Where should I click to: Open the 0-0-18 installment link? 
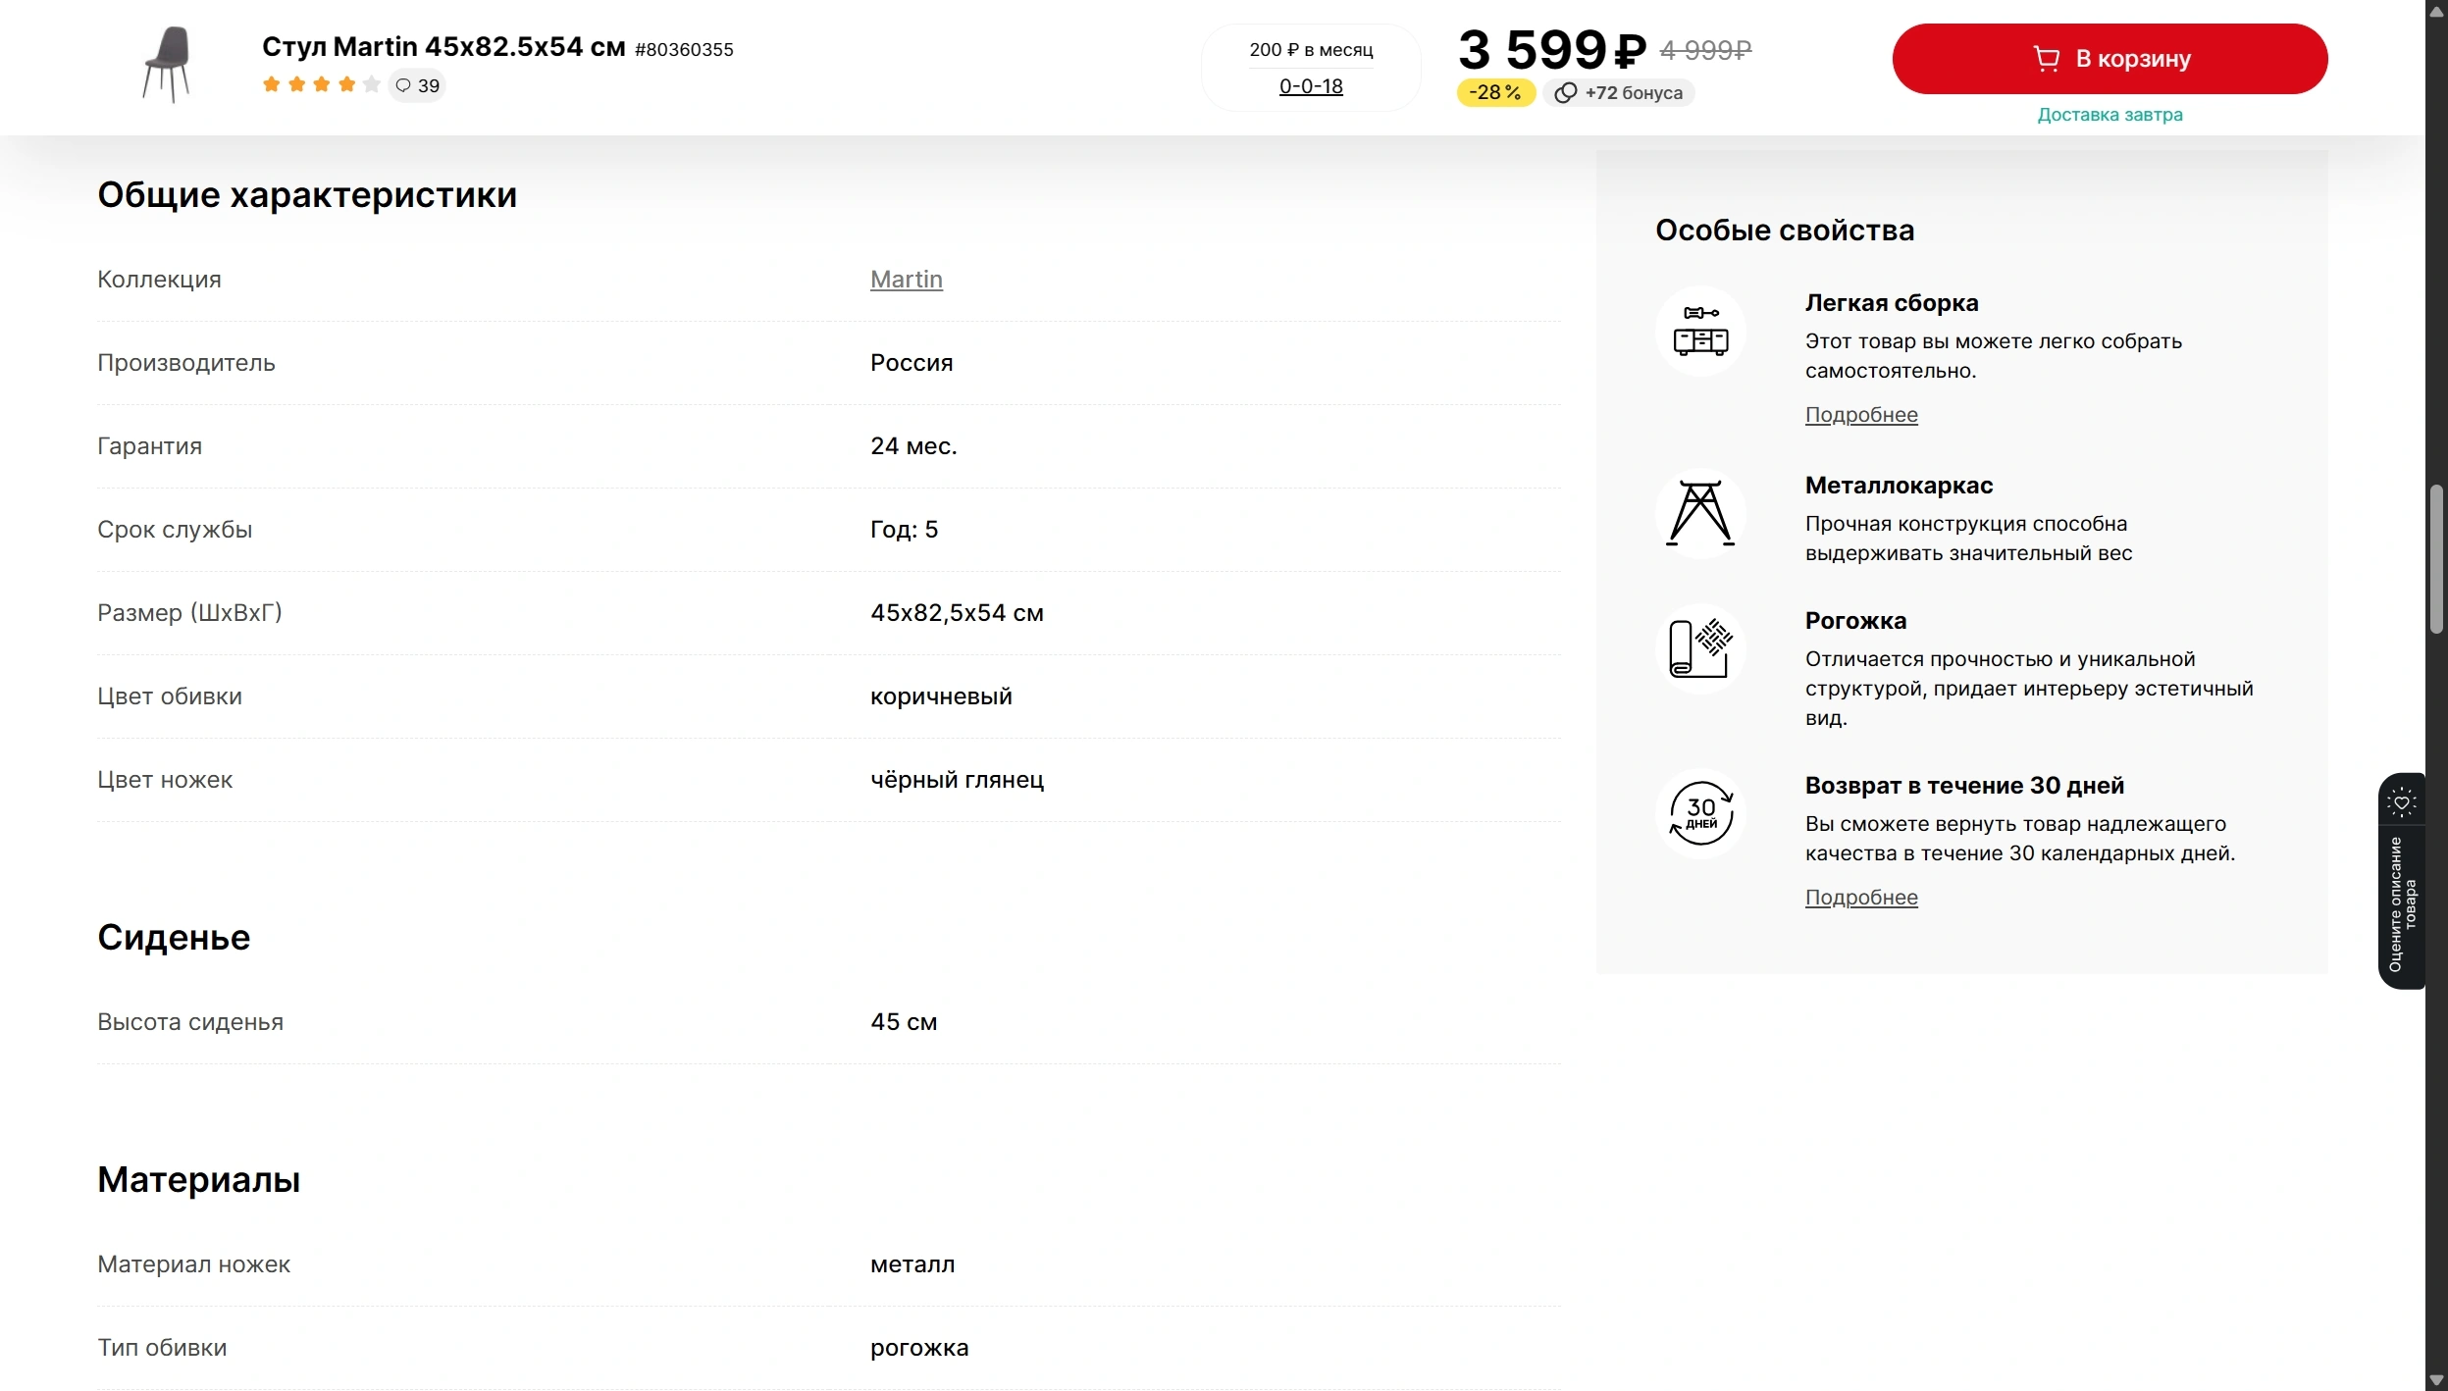(1311, 86)
